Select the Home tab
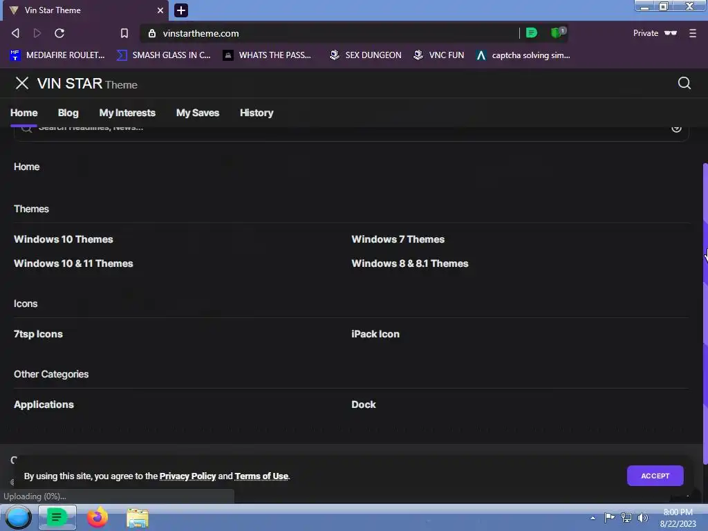Viewport: 708px width, 531px height. click(24, 113)
